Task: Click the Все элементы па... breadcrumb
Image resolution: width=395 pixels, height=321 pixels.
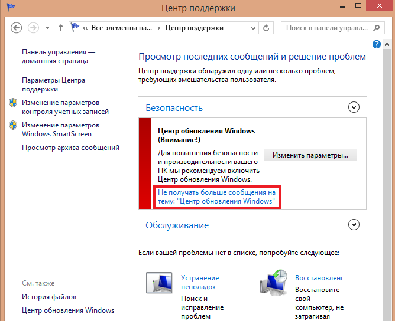Action: [122, 28]
